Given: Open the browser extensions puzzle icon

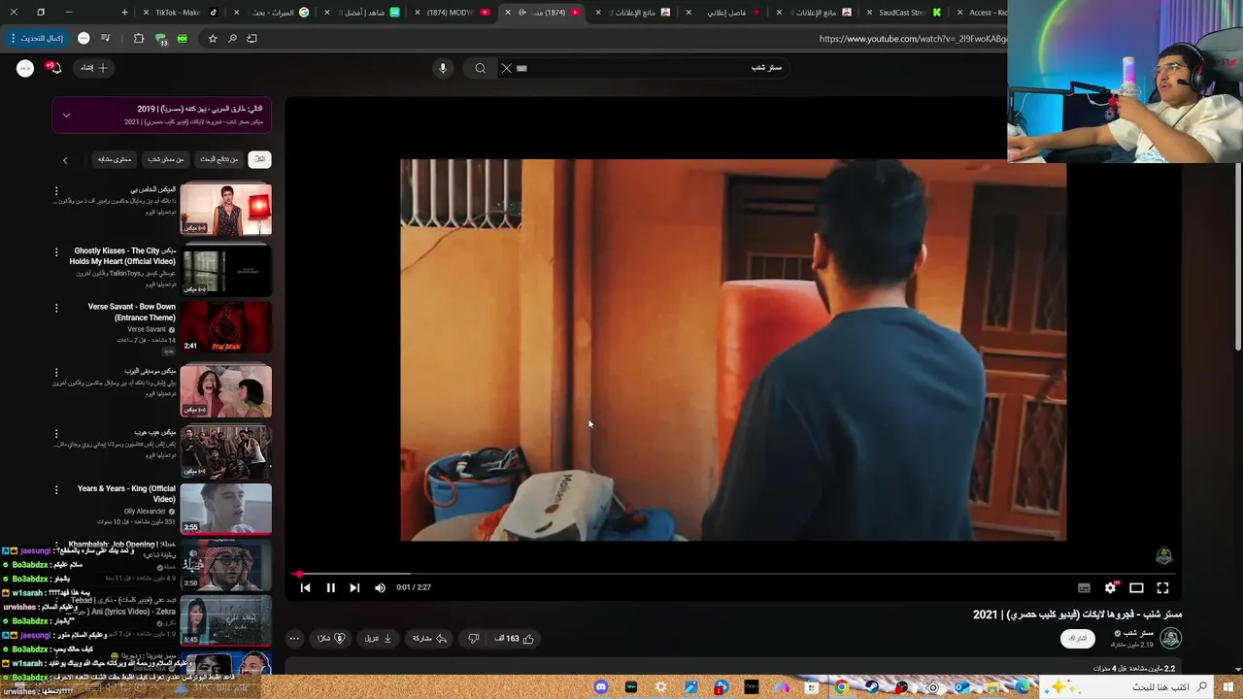Looking at the screenshot, I should click(x=138, y=39).
